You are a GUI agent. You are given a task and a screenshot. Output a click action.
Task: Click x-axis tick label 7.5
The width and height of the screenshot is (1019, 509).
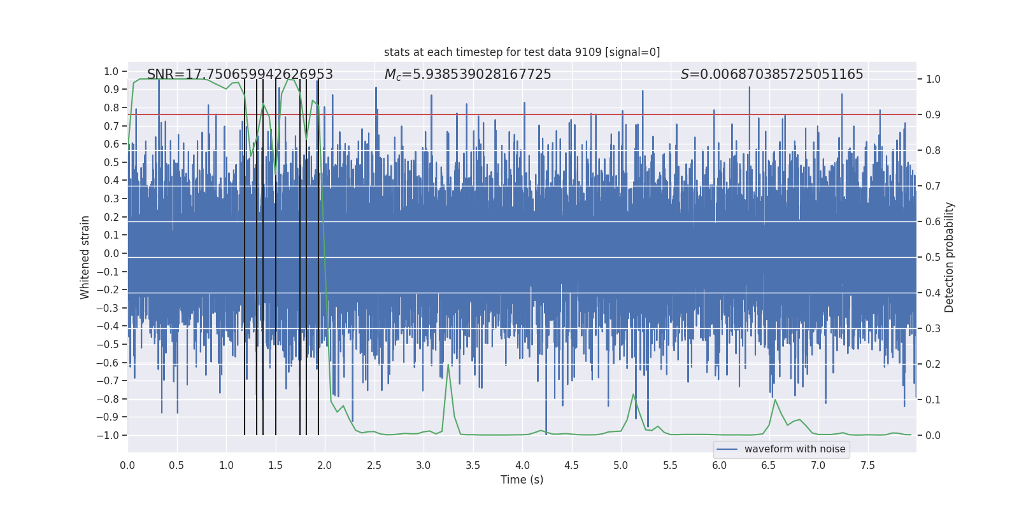(867, 466)
